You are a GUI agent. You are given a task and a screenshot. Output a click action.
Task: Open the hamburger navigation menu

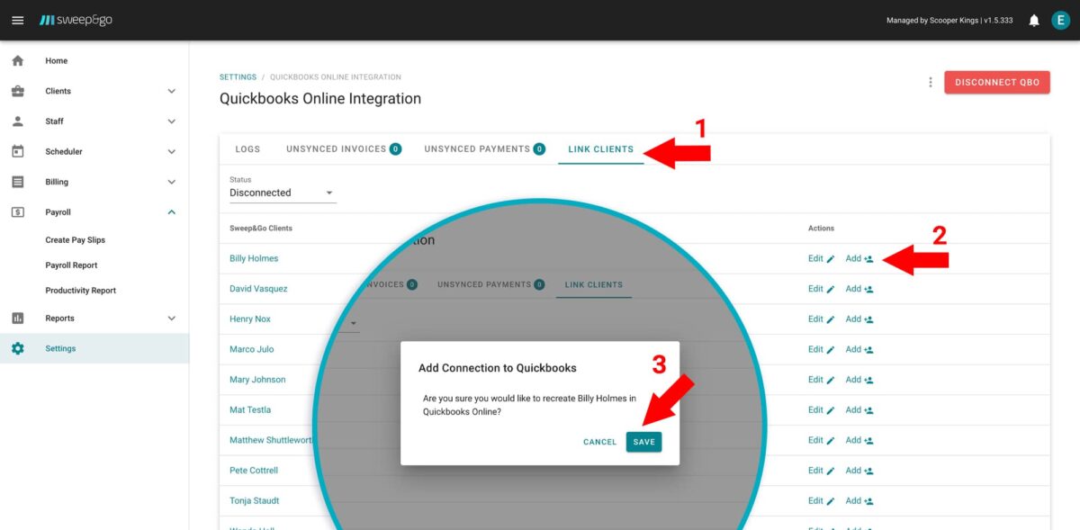tap(17, 20)
